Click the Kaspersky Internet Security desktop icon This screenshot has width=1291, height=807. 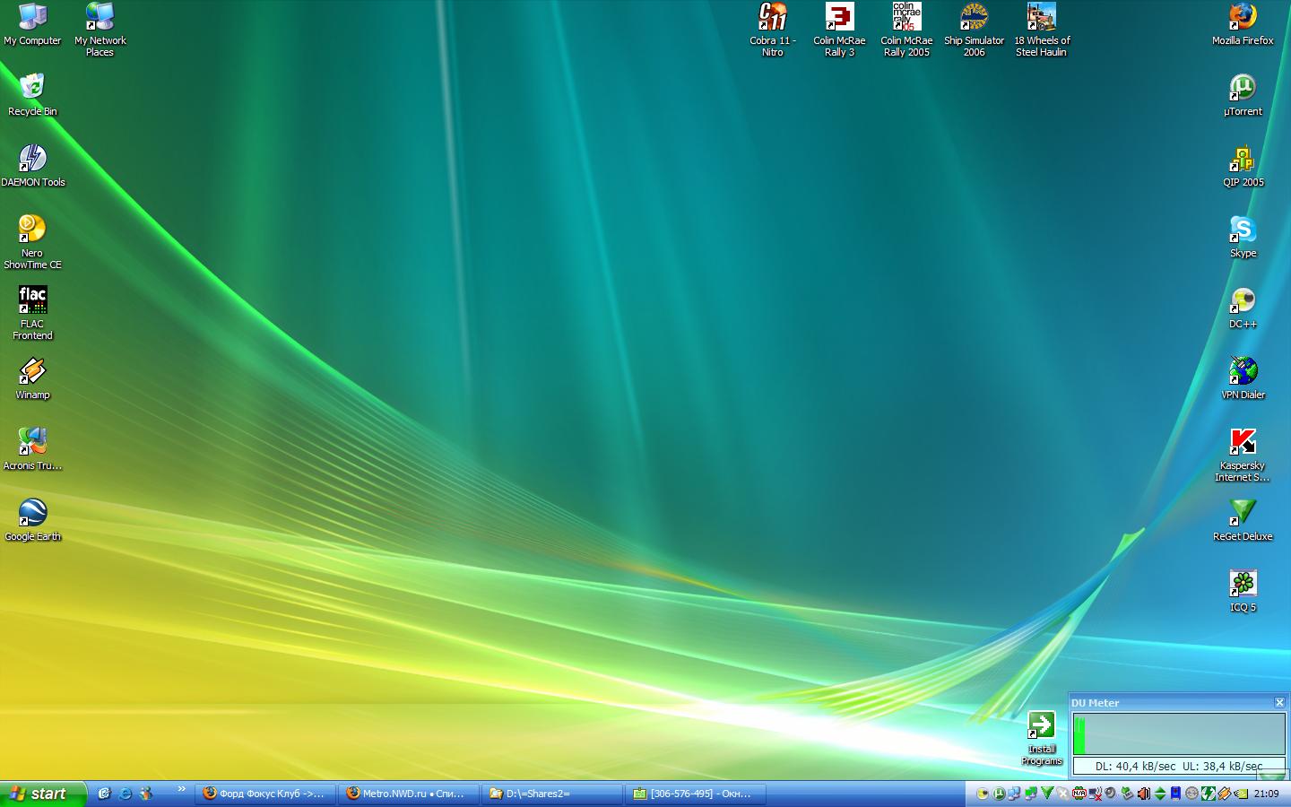point(1243,442)
